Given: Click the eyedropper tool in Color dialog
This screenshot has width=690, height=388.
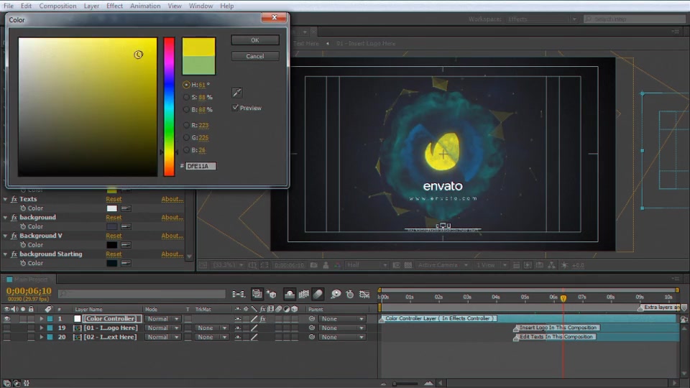Looking at the screenshot, I should pyautogui.click(x=236, y=93).
